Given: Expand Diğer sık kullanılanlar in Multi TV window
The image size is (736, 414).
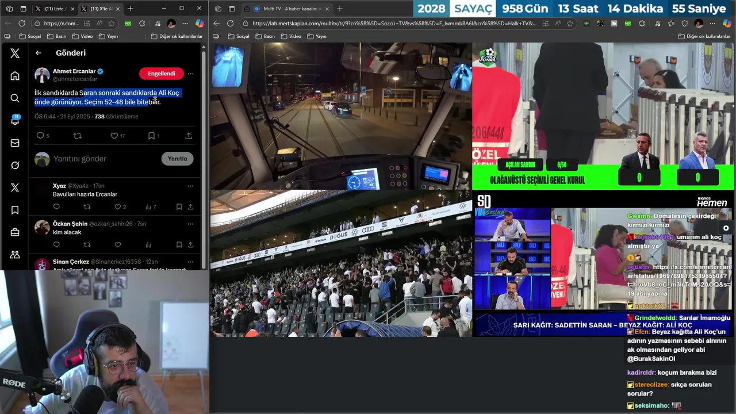Looking at the screenshot, I should coord(704,36).
